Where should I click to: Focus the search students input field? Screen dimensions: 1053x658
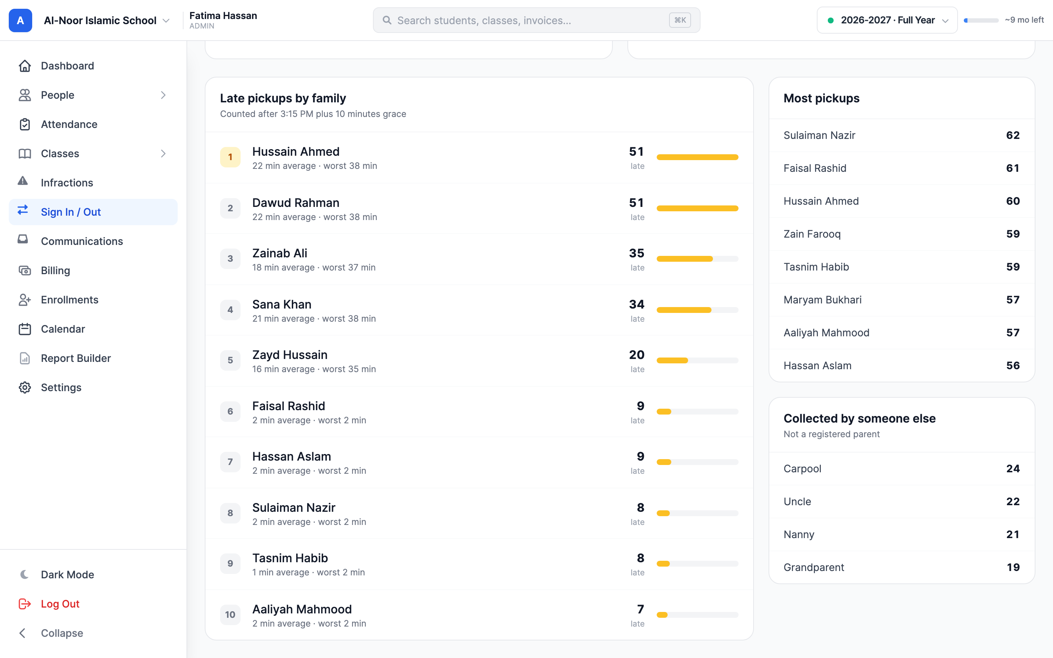[x=536, y=20]
